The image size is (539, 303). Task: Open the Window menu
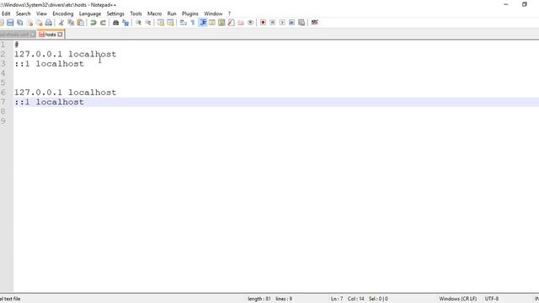[x=213, y=13]
